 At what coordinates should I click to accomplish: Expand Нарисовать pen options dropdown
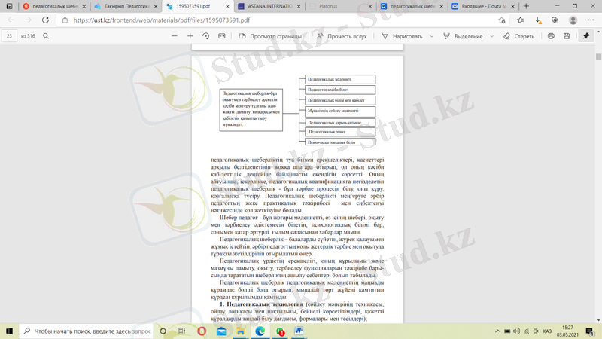click(431, 36)
